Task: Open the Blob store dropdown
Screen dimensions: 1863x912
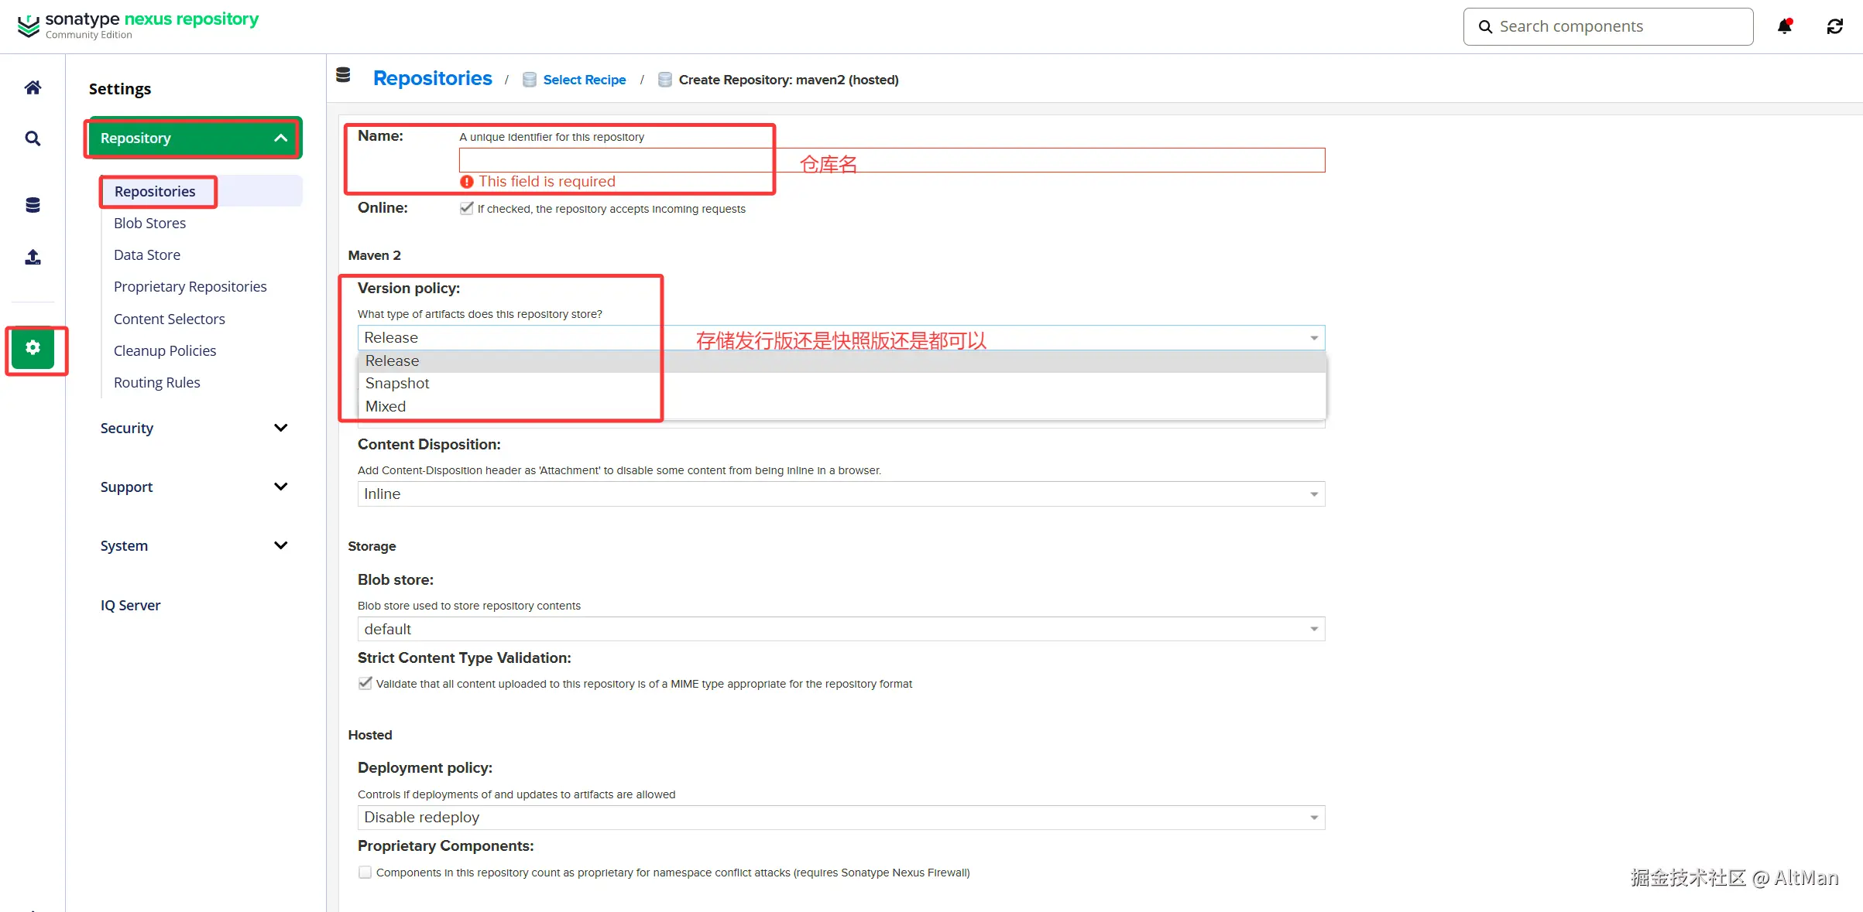Action: pos(841,629)
